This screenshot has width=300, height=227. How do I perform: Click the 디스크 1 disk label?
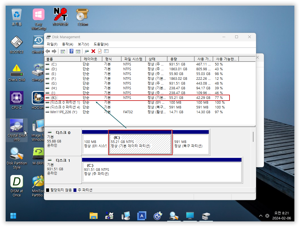coord(63,160)
